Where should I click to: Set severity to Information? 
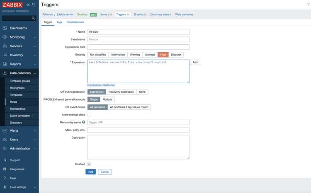click(x=118, y=55)
